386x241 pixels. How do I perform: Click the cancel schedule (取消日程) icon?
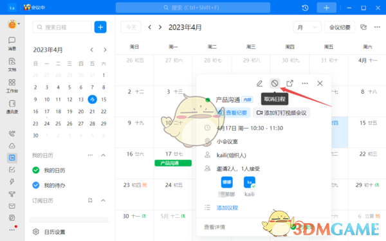275,84
